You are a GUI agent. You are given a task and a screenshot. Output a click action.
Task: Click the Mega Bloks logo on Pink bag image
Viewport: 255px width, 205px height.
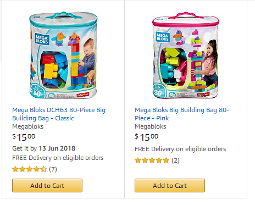(163, 37)
